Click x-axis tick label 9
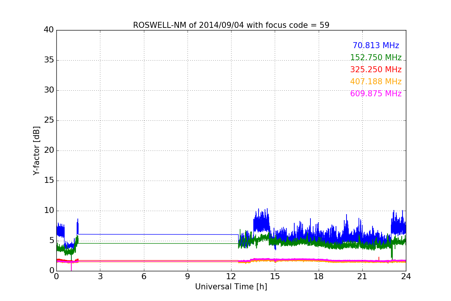 (x=188, y=277)
